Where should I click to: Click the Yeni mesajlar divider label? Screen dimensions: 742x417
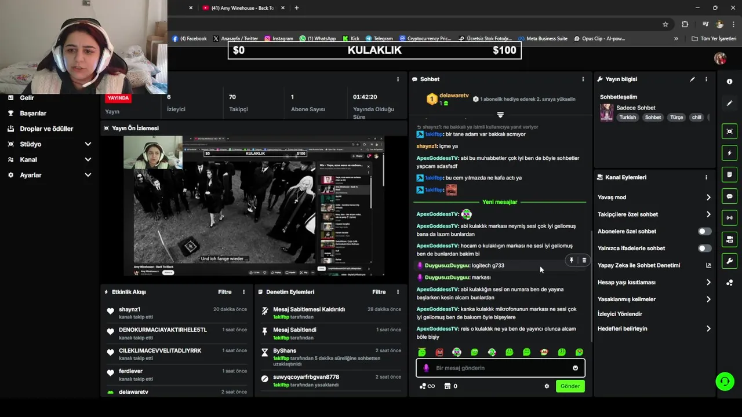[500, 202]
